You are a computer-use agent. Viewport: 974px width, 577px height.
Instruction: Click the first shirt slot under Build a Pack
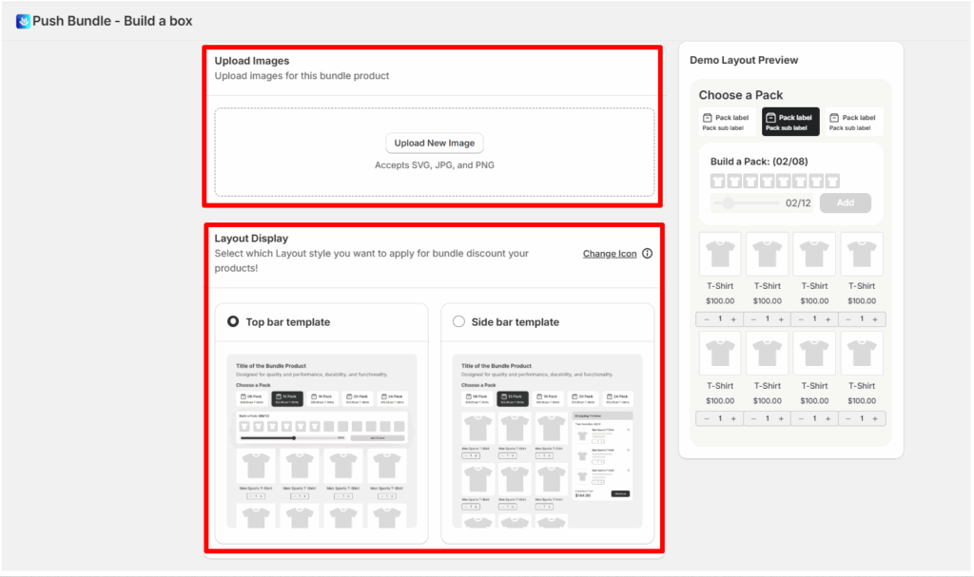(718, 181)
